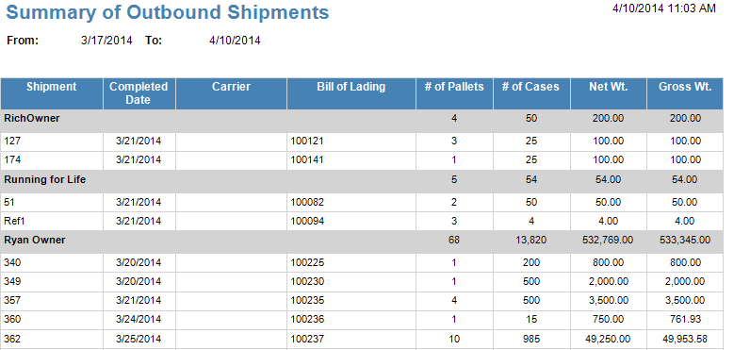Select the Net Wt. column header
This screenshot has width=734, height=350.
pyautogui.click(x=608, y=93)
